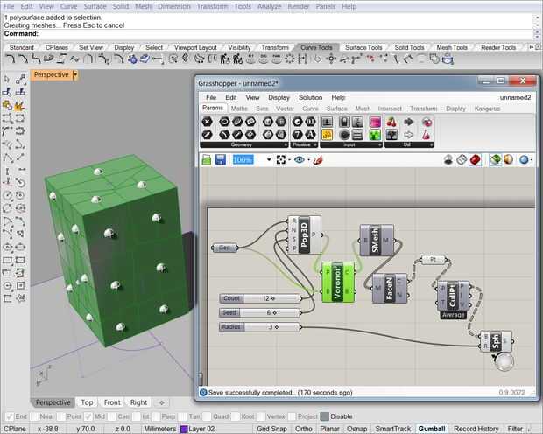
Task: Switch to the Surface Tools toolbar tab
Action: pyautogui.click(x=363, y=47)
